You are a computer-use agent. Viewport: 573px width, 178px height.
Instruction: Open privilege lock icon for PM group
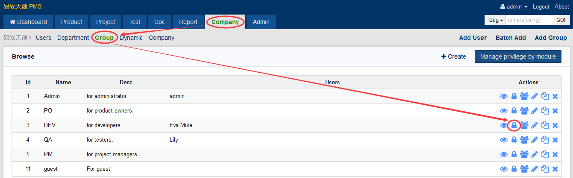point(514,154)
